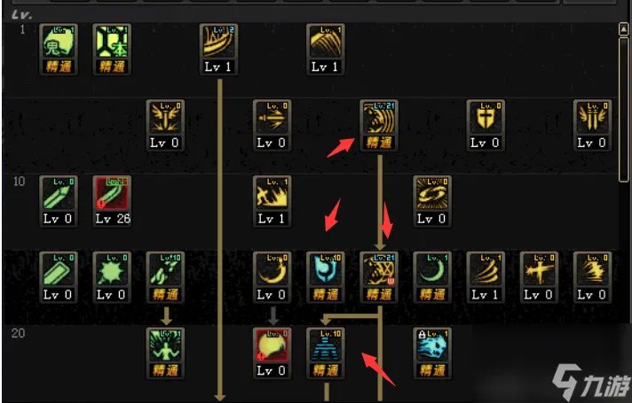632x403 pixels.
Task: Select the red-background yellow orb skill
Action: 273,353
